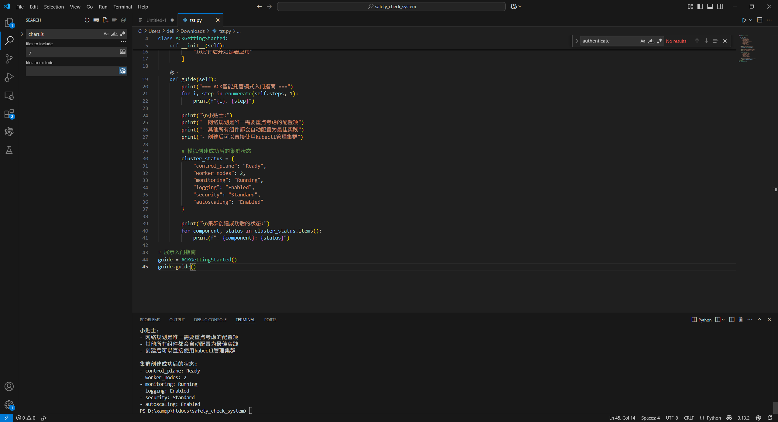Expand replace in find widget
The height and width of the screenshot is (422, 778).
(x=577, y=41)
